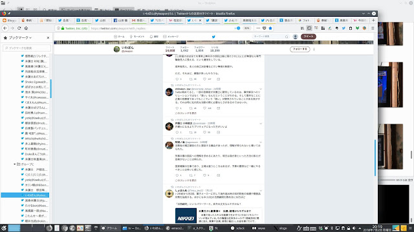The image size is (414, 232).
Task: Retweet the shitsakon_law tweet
Action: 191,108
